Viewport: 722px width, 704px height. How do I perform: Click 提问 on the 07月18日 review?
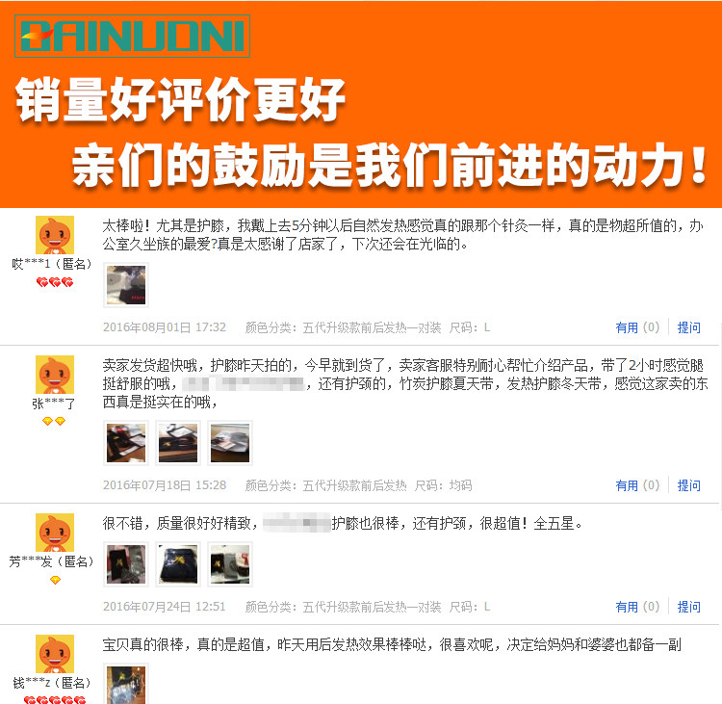pyautogui.click(x=689, y=485)
